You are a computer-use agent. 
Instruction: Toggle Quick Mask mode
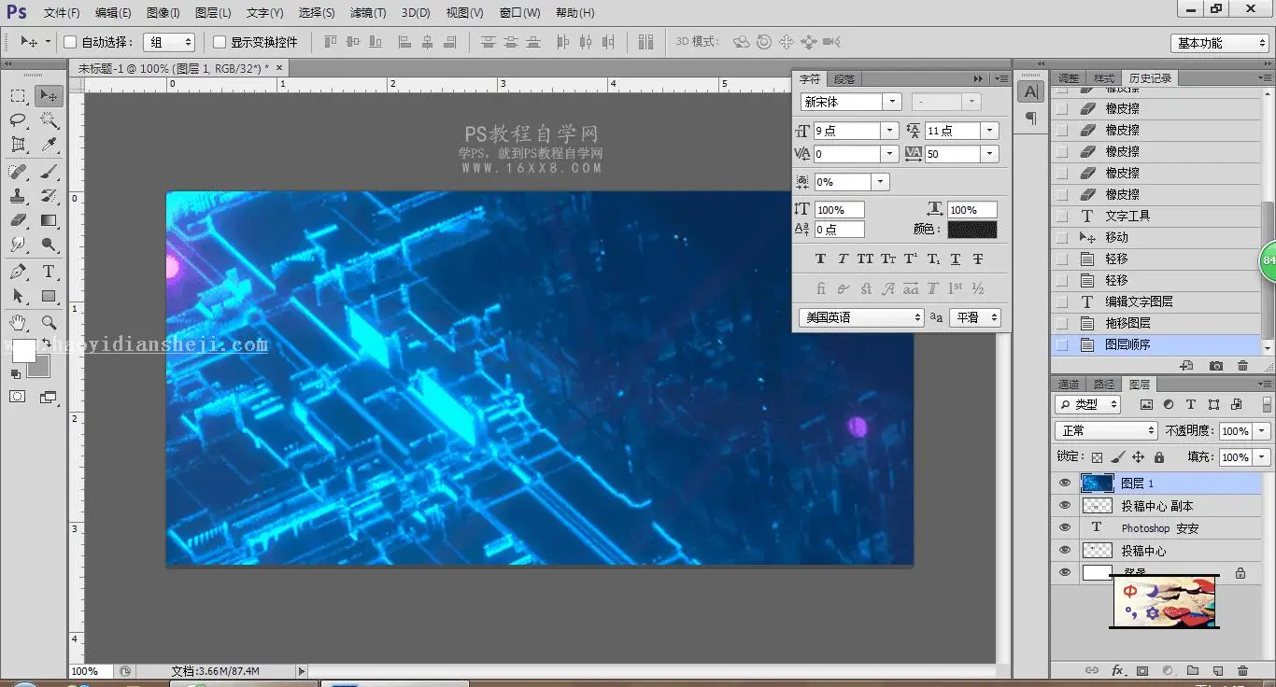click(x=18, y=397)
